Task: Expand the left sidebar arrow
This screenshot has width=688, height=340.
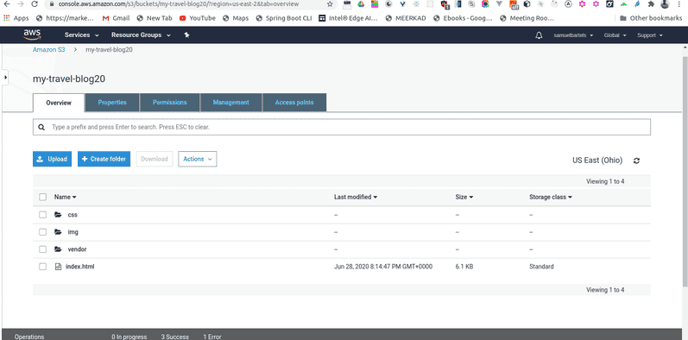Action: (x=5, y=77)
